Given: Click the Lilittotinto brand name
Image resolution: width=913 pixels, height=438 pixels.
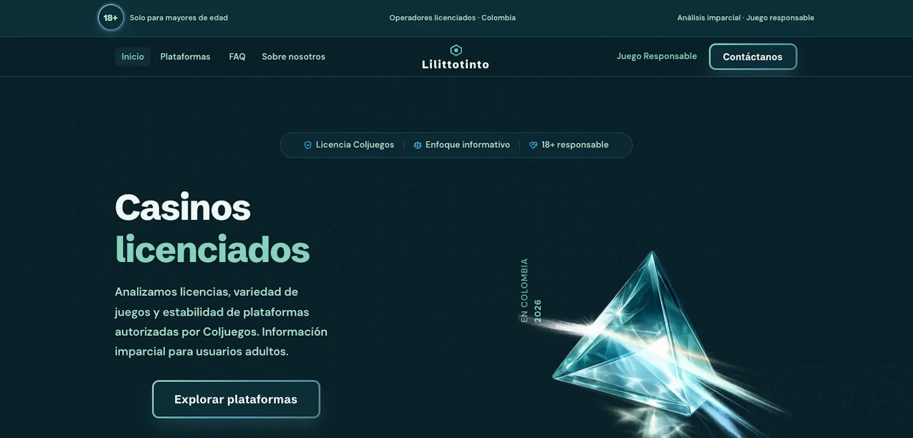Looking at the screenshot, I should (x=455, y=65).
